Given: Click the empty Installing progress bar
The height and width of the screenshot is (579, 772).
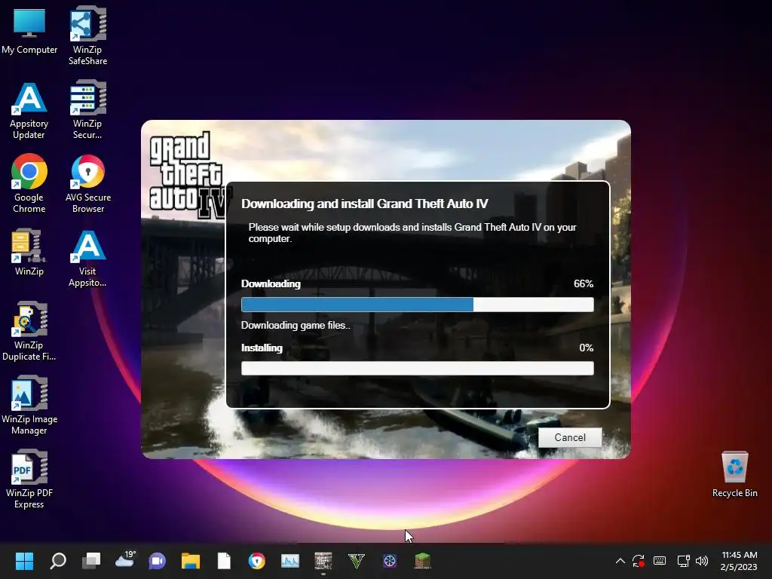Looking at the screenshot, I should 417,368.
